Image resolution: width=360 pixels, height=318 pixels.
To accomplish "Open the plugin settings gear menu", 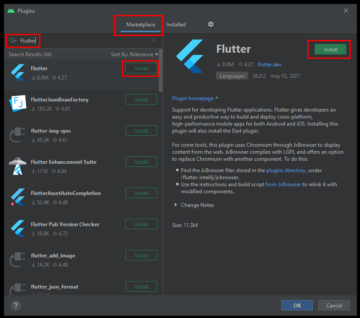I will click(210, 24).
